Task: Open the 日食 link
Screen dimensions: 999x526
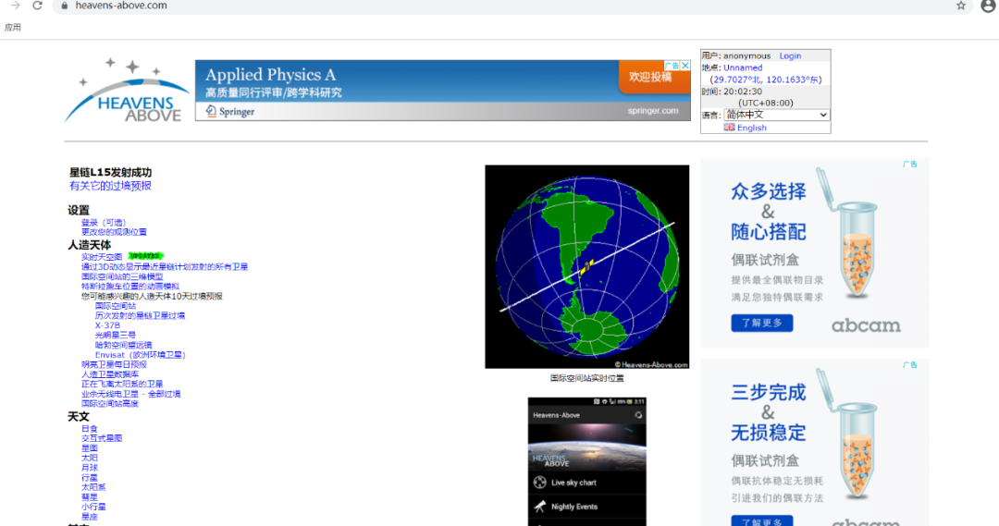Action: pyautogui.click(x=89, y=429)
